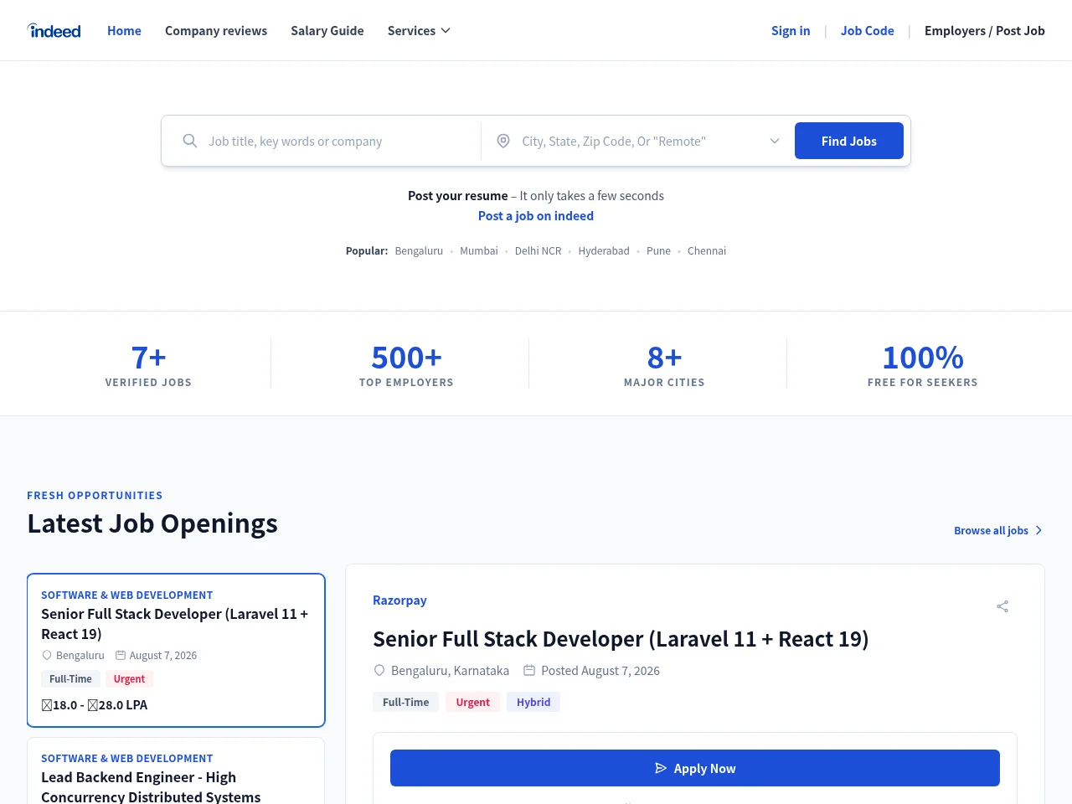
Task: Click the Find Jobs button
Action: 849,141
